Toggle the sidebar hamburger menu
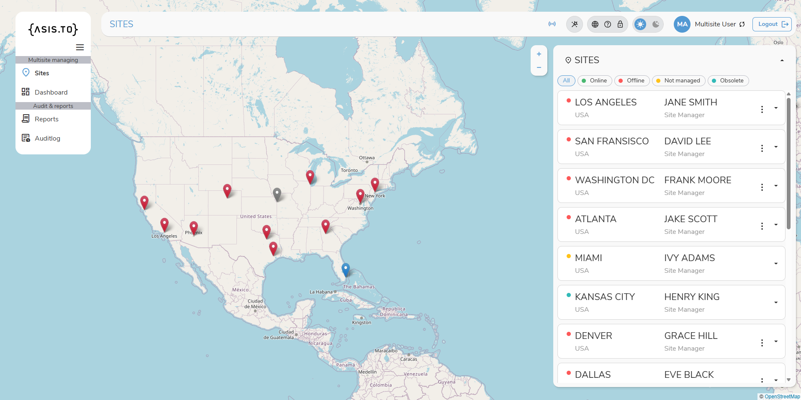This screenshot has width=801, height=400. (x=80, y=47)
